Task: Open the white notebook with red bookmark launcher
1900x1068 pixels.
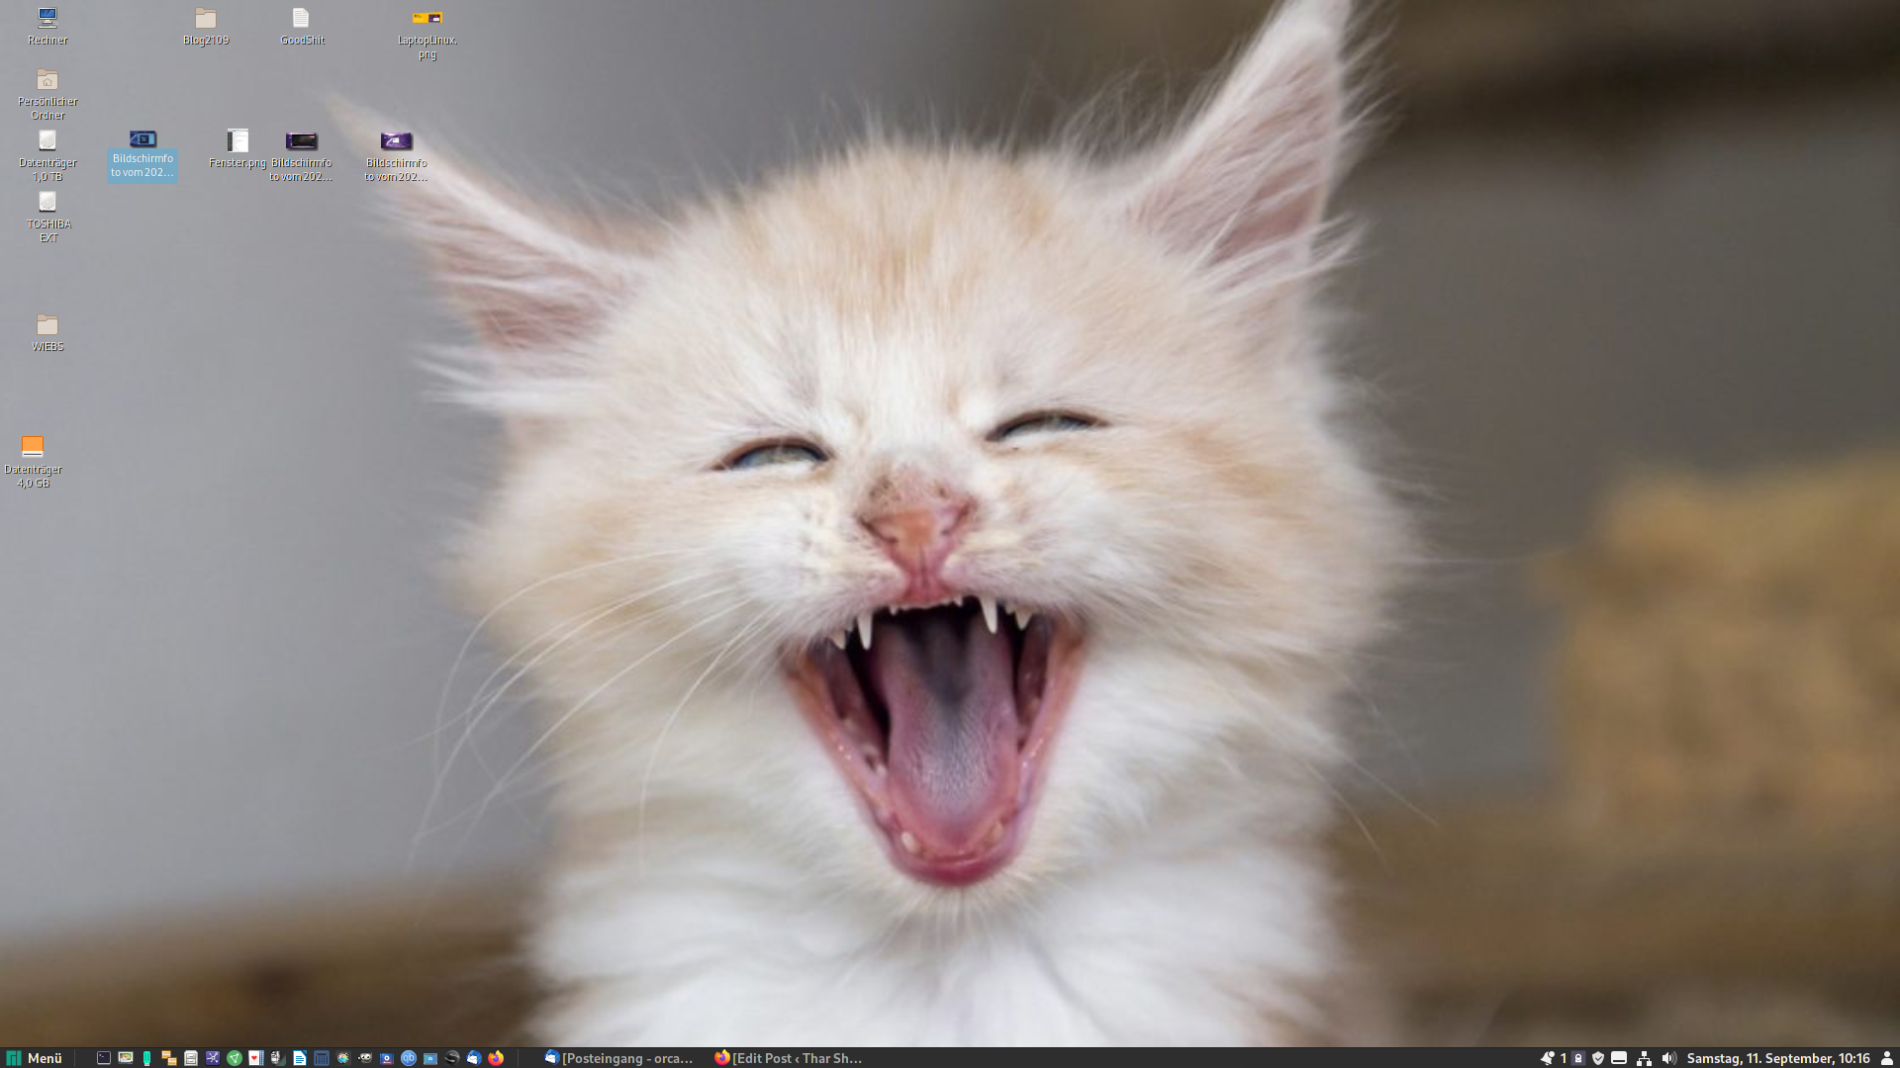Action: point(255,1058)
